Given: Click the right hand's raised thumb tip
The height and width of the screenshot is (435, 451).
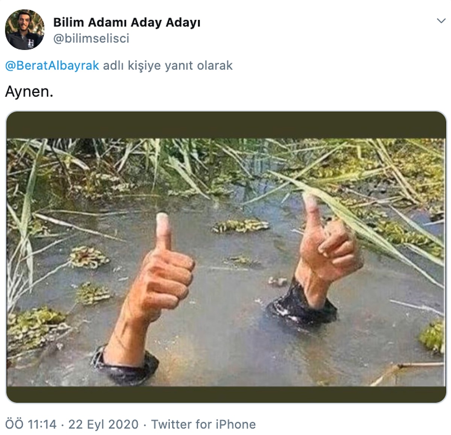Looking at the screenshot, I should (x=310, y=200).
